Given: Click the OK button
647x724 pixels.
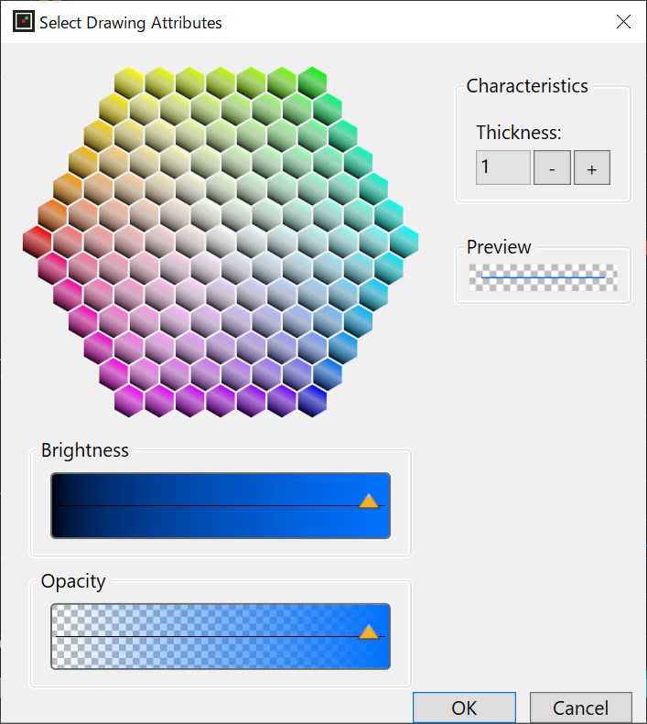Looking at the screenshot, I should (464, 708).
